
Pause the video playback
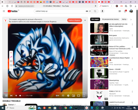(6, 96)
